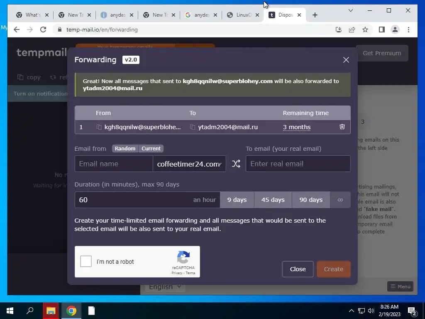Open the coffeetimer24.com domain dropdown
This screenshot has height=319, width=425.
coord(189,164)
